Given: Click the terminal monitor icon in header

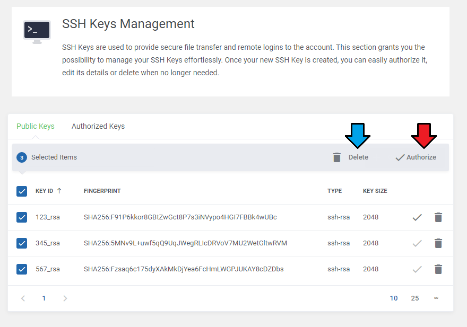Looking at the screenshot, I should coord(37,32).
